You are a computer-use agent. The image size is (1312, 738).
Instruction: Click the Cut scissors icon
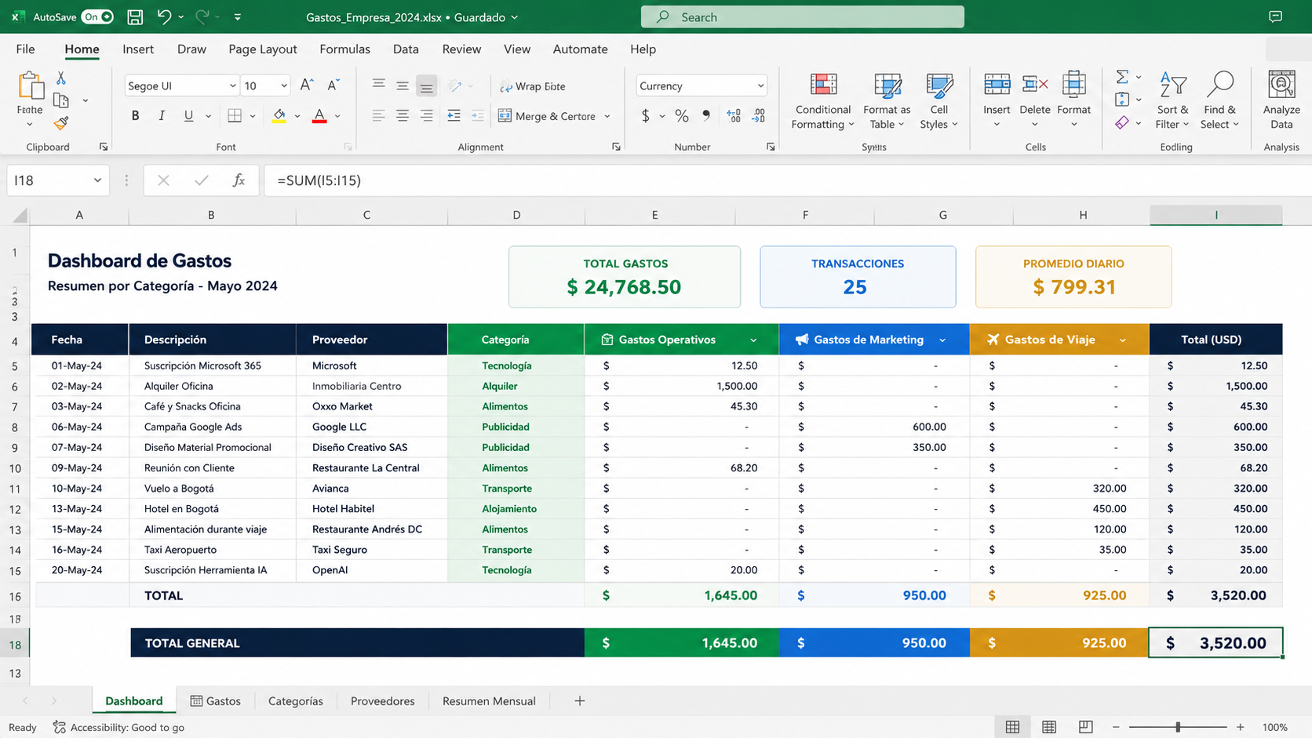(61, 78)
